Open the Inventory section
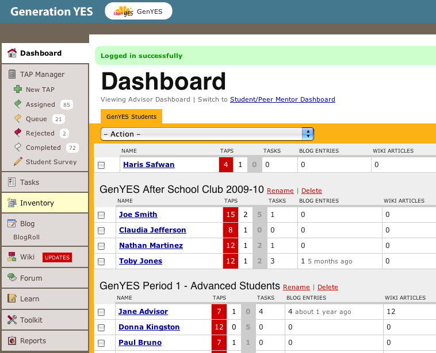This screenshot has height=353, width=436. (x=45, y=203)
